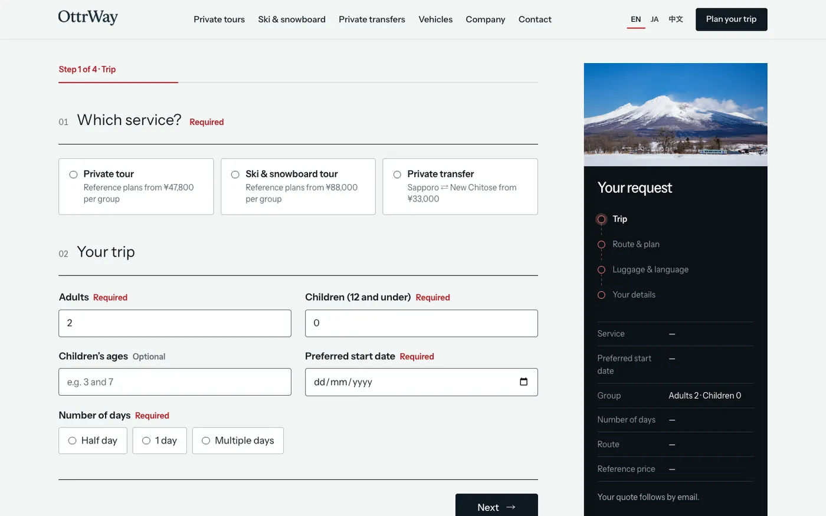Click the 'Adults 2 · Children 0' summary text
The image size is (826, 516).
[x=704, y=396]
